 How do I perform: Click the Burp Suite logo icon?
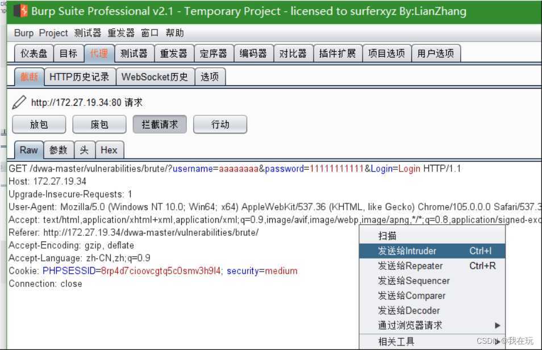(20, 11)
